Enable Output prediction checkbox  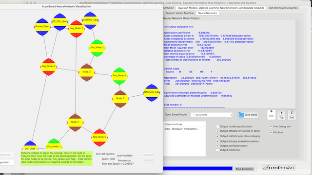point(218,150)
